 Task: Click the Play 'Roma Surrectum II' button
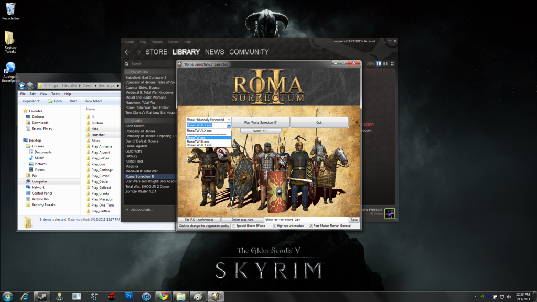[260, 122]
